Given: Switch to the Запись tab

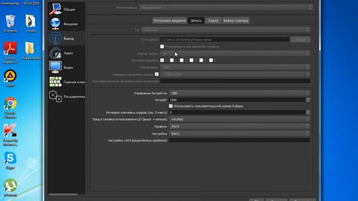Looking at the screenshot, I should (x=196, y=21).
